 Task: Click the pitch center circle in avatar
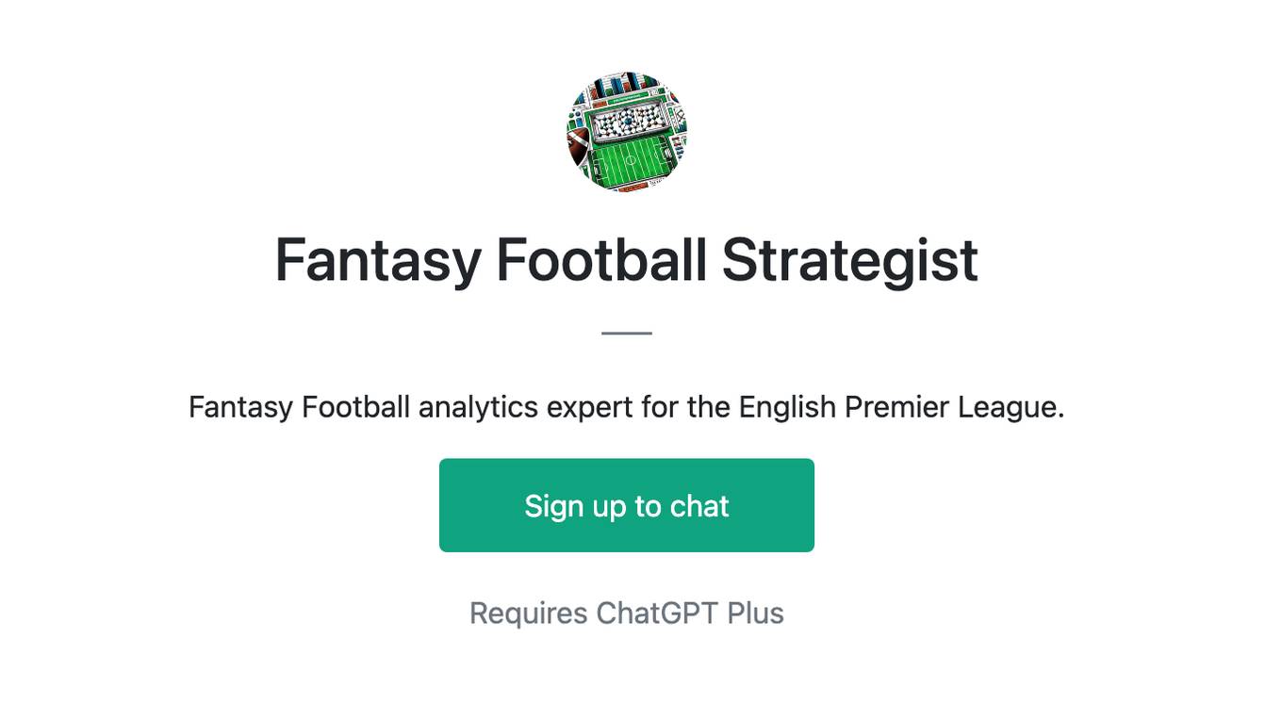[x=631, y=160]
